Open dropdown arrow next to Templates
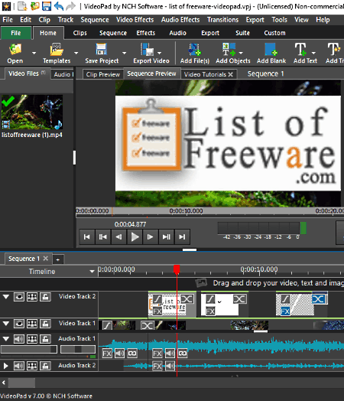The width and height of the screenshot is (344, 401). point(76,53)
